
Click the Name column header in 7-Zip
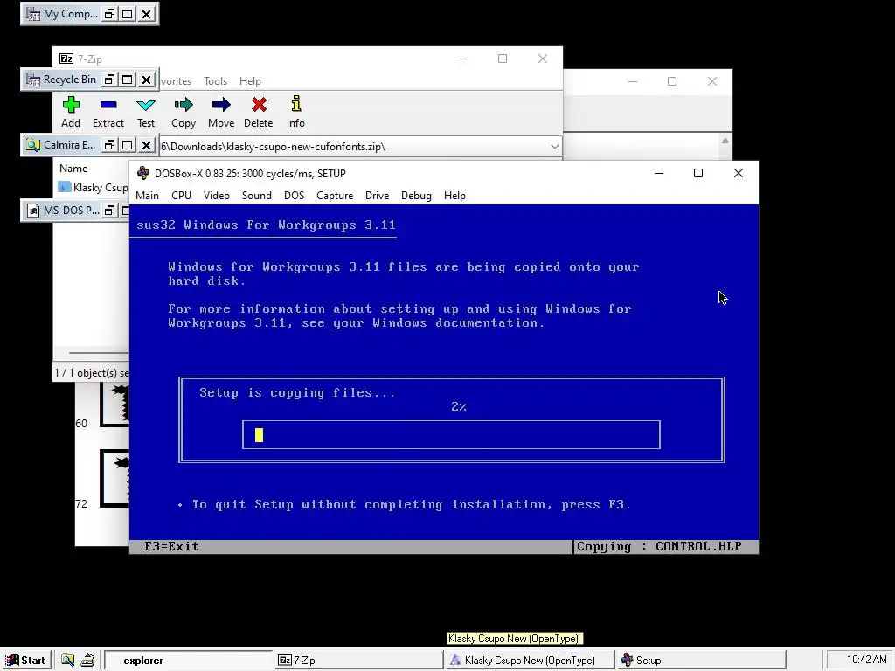point(73,169)
